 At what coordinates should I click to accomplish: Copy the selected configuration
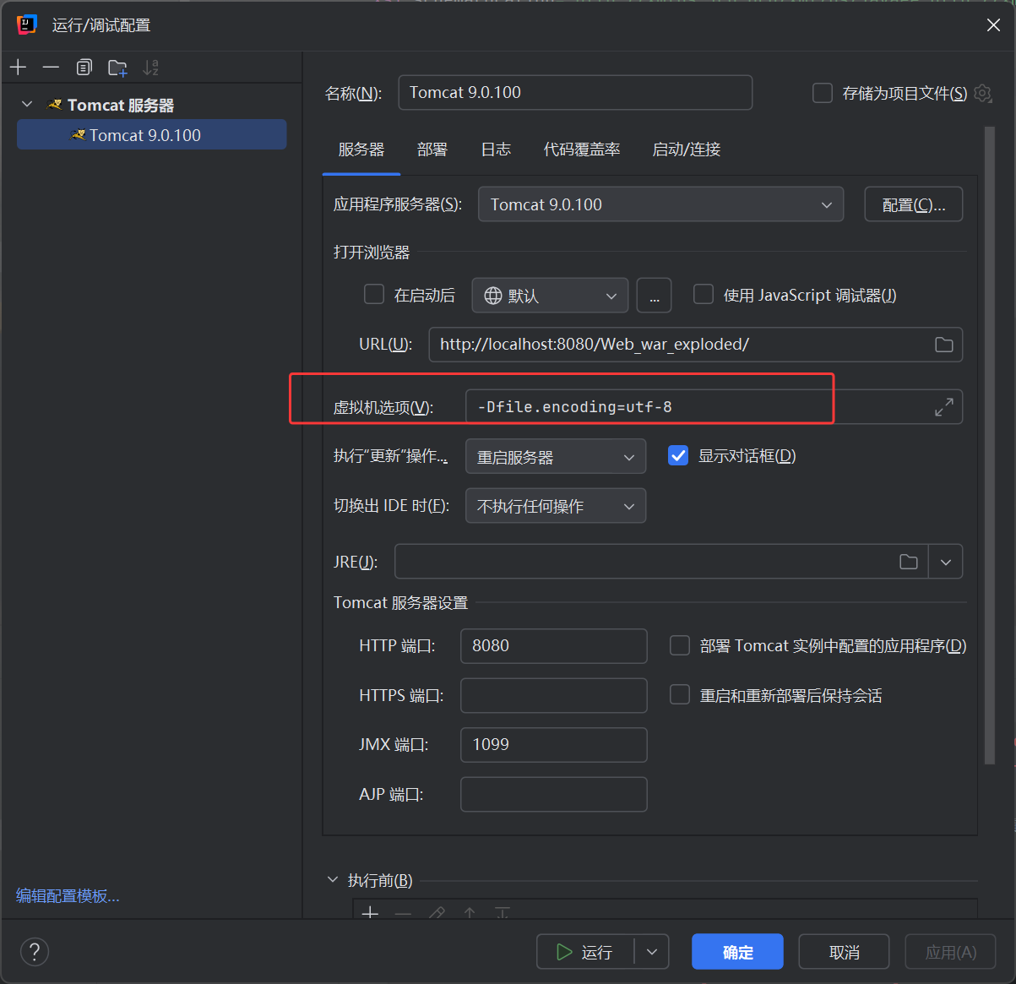coord(84,68)
